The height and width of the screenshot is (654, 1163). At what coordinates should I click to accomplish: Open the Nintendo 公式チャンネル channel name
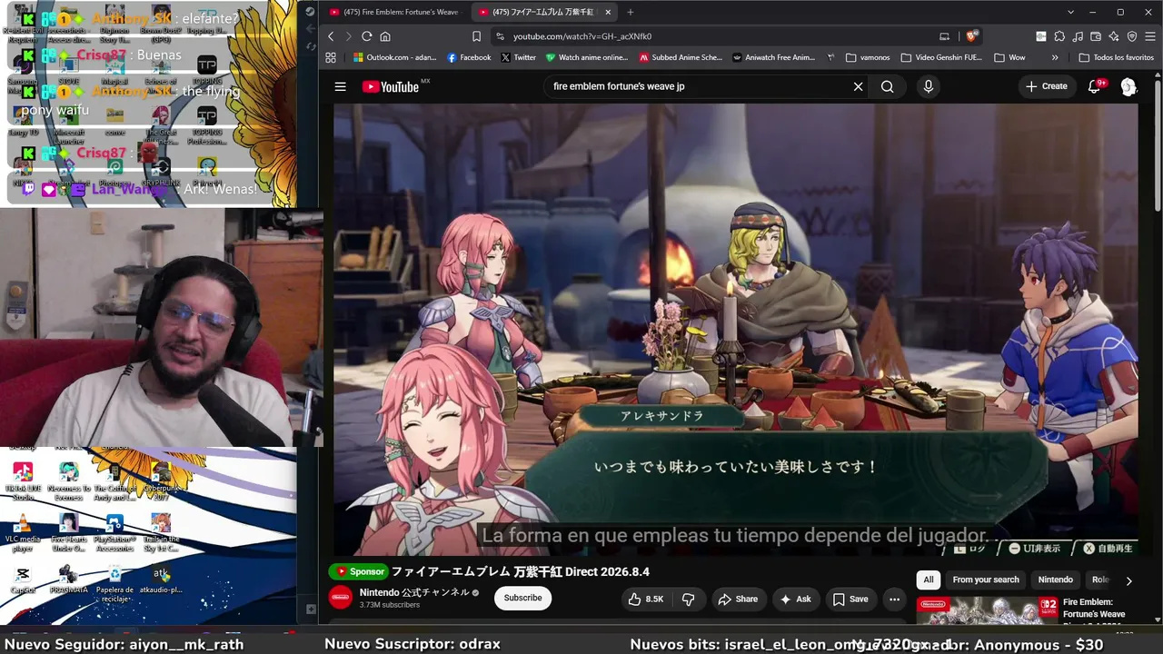point(413,592)
